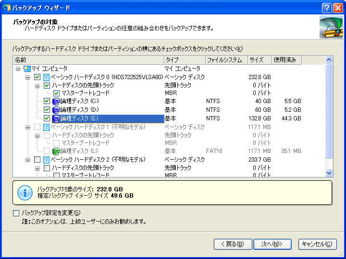Image resolution: width=346 pixels, height=259 pixels.
Task: Select the highlighted 論理ディスク (E:) row label
Action: [79, 118]
